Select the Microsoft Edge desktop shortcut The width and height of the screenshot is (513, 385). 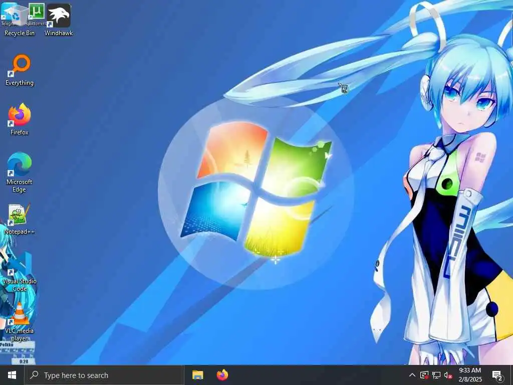(20, 172)
